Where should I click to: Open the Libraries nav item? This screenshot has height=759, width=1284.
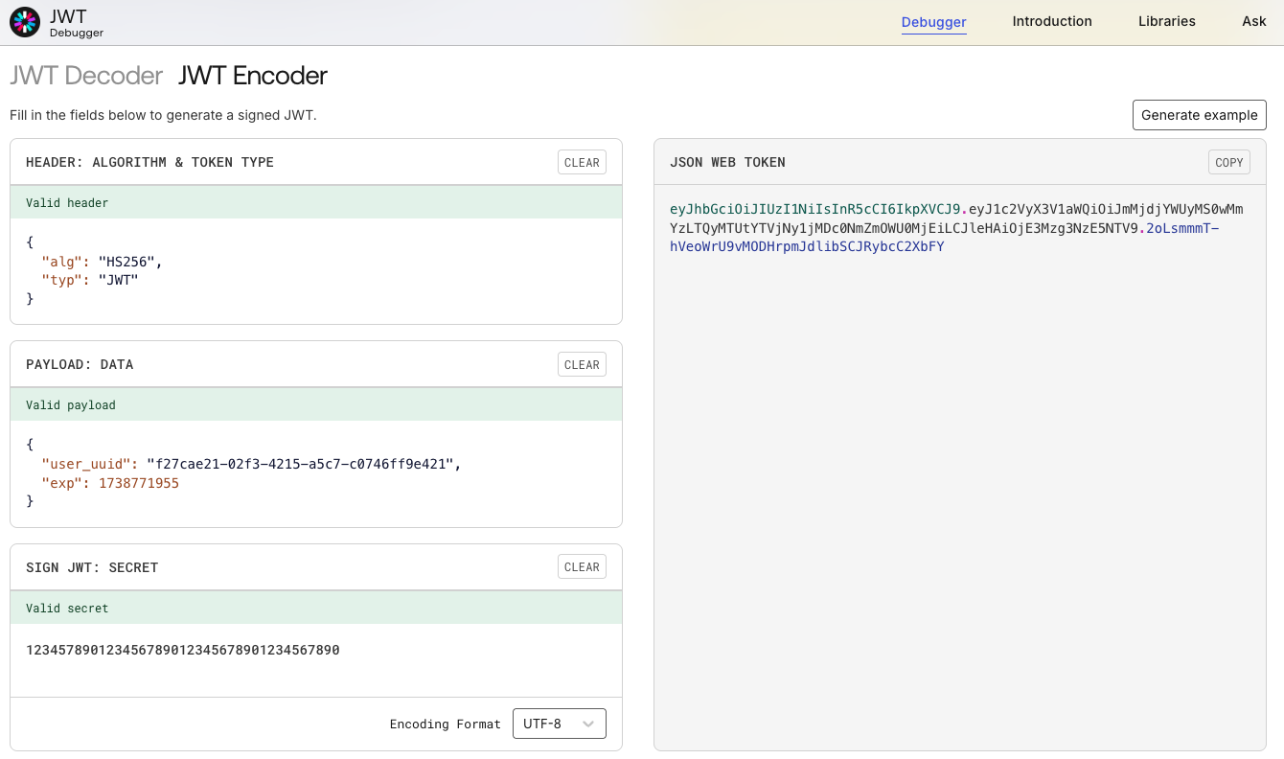1166,21
